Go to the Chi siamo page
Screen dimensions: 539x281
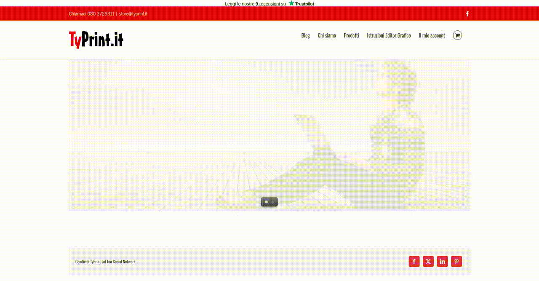coord(327,35)
